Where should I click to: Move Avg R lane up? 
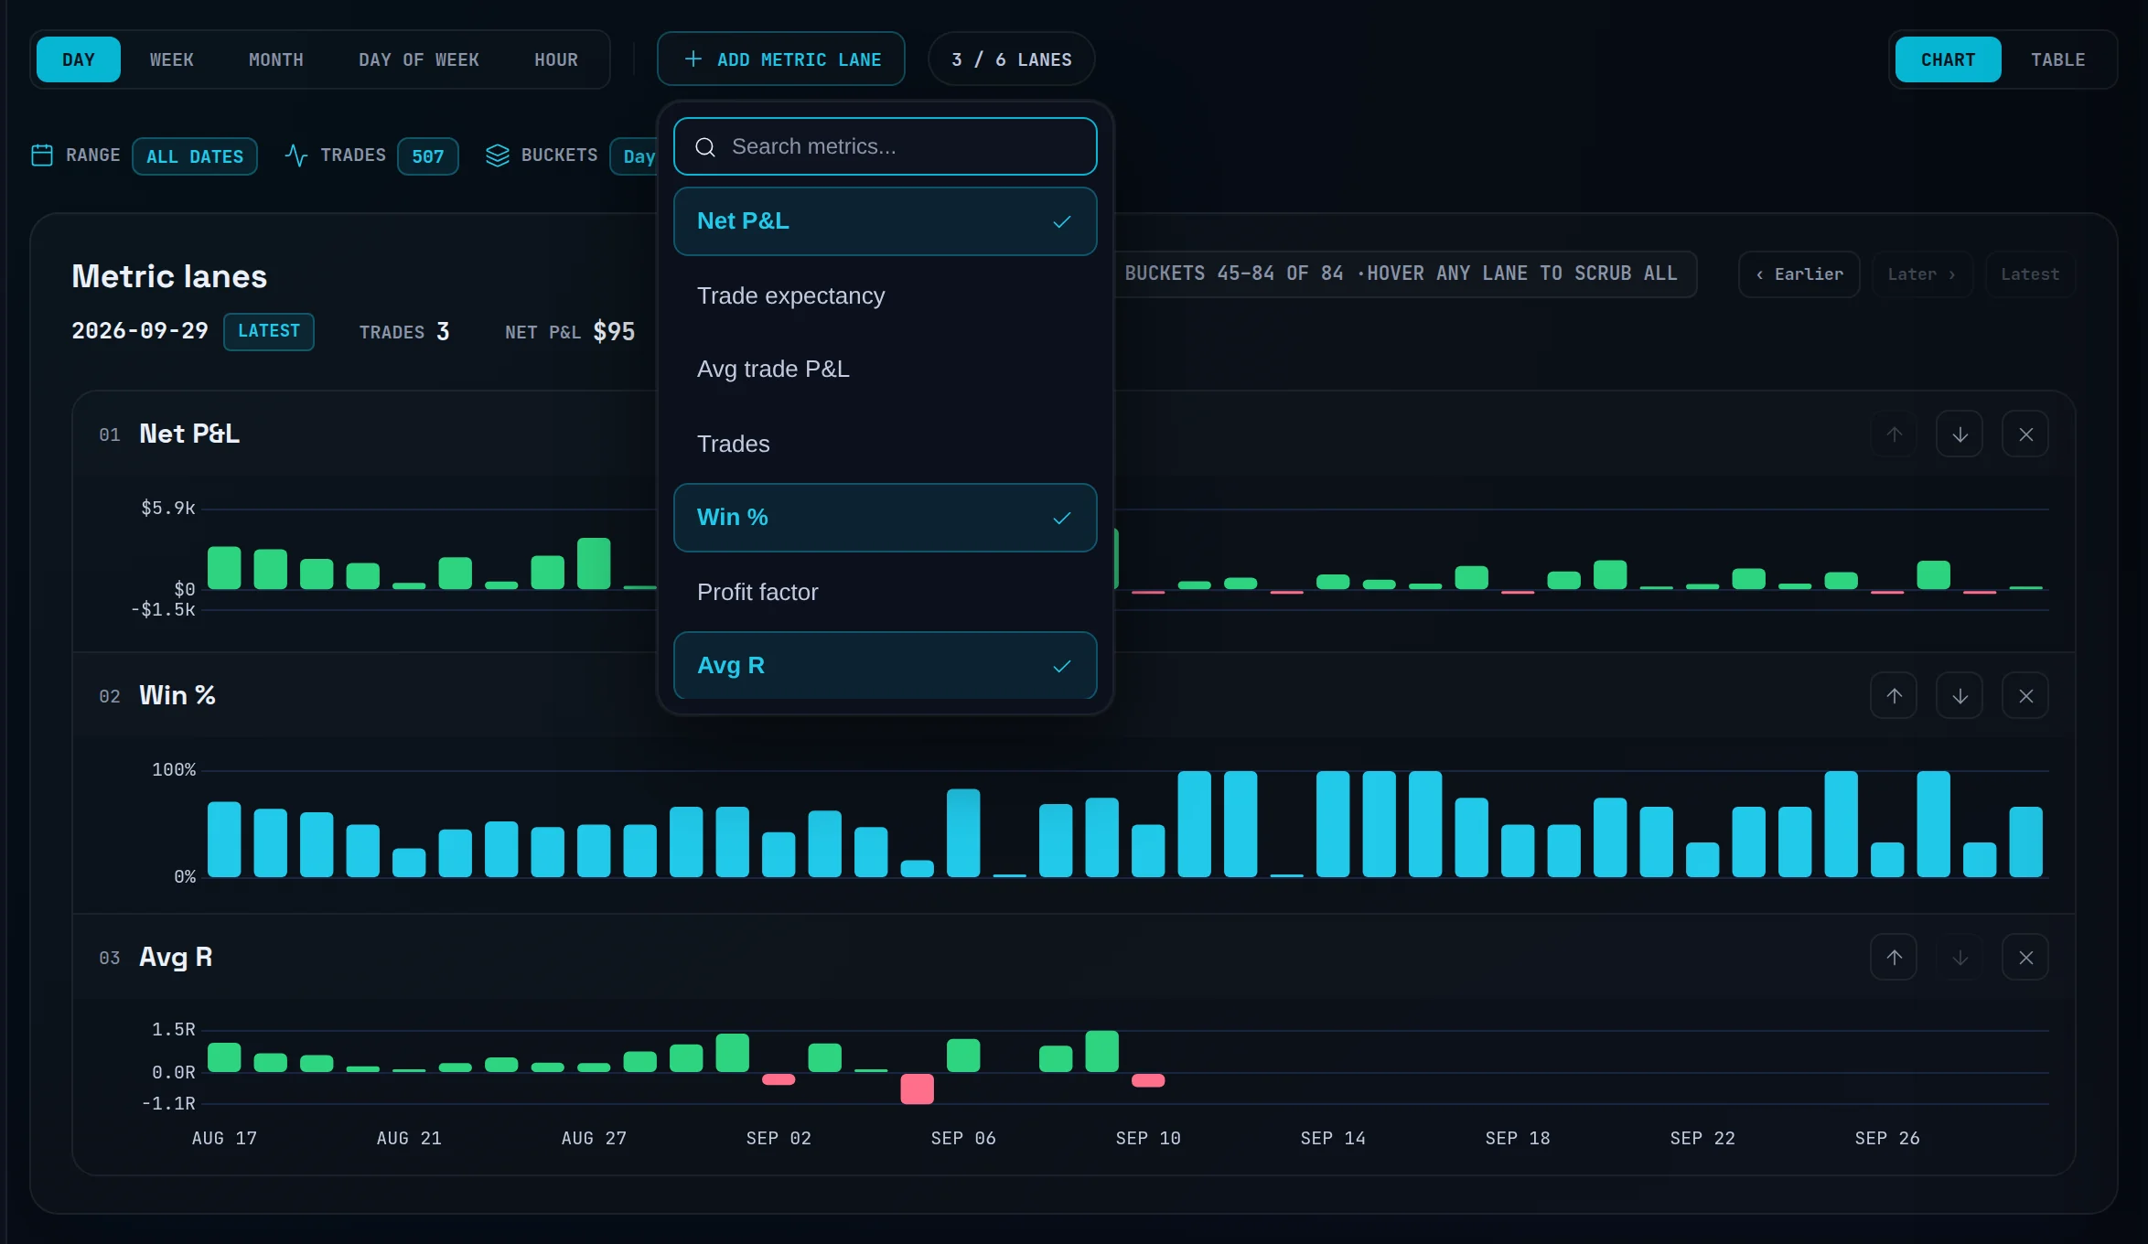tap(1894, 958)
